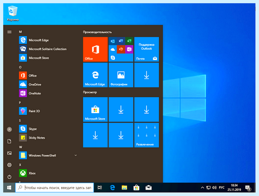Click the letter S section header

(x=20, y=120)
